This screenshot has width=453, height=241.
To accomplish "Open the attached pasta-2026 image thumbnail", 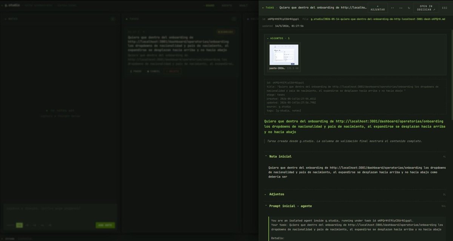I will (x=284, y=55).
